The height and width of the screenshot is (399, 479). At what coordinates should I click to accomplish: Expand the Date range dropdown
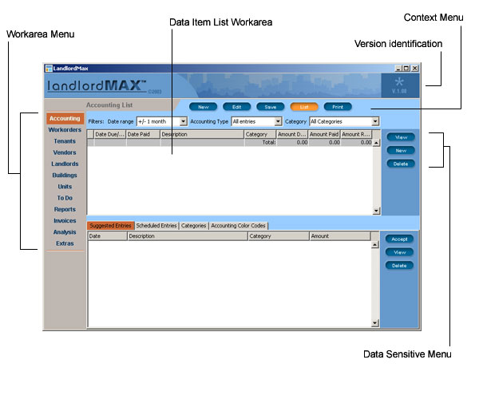pyautogui.click(x=184, y=121)
